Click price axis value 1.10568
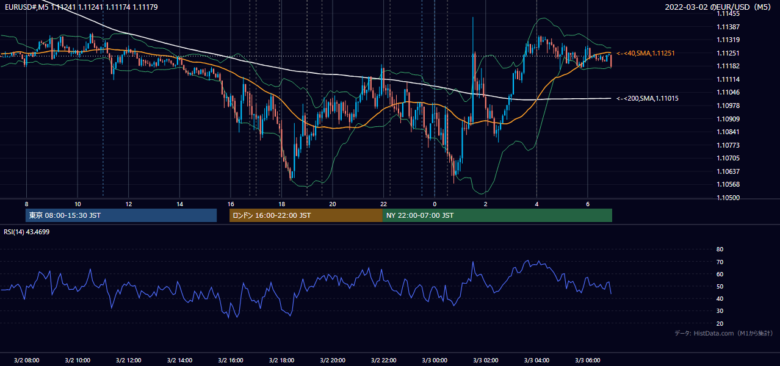The height and width of the screenshot is (366, 780). click(728, 184)
